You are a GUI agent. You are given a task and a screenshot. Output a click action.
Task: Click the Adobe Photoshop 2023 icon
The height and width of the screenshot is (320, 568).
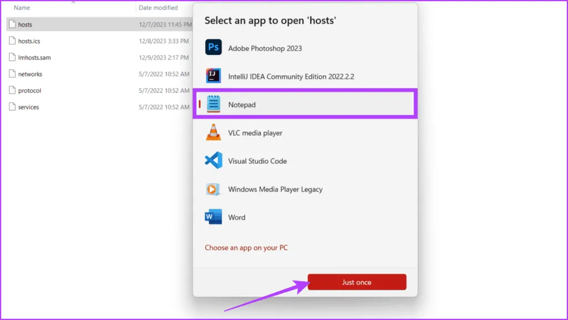tap(214, 48)
